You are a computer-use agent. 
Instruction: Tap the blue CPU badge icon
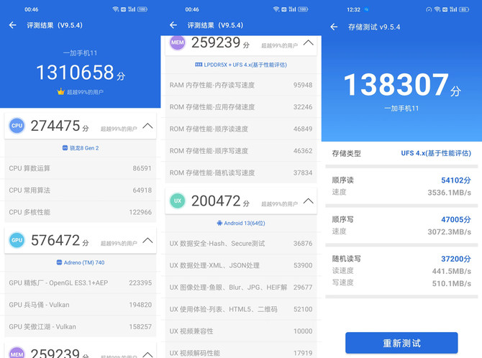point(17,126)
